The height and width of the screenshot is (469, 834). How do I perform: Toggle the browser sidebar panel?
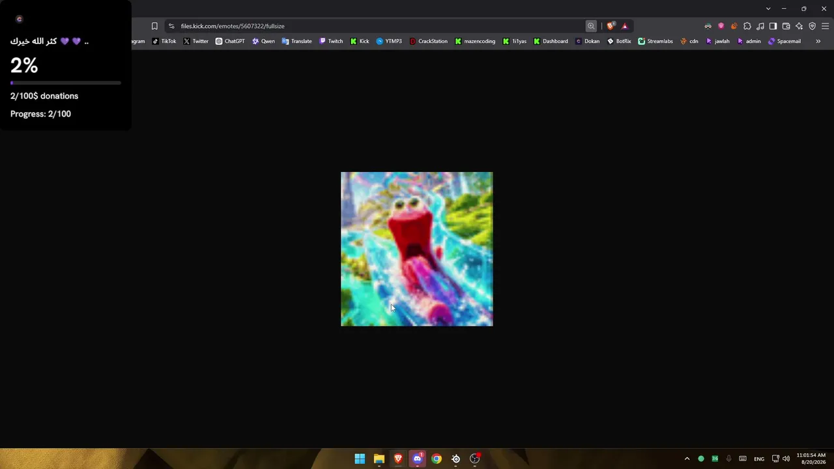(773, 26)
